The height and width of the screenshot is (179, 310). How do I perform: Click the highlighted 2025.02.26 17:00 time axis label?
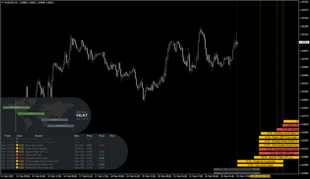[260, 176]
